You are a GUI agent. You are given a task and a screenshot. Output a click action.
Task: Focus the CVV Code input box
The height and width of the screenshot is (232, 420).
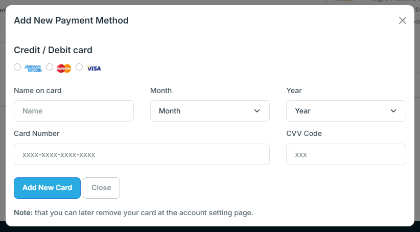pos(346,154)
